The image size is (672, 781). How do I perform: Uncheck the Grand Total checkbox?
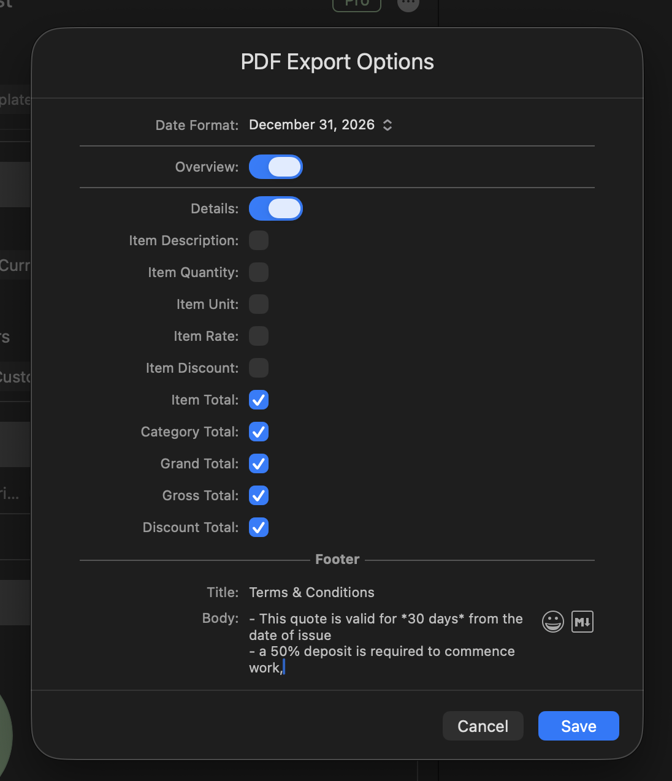pos(259,463)
